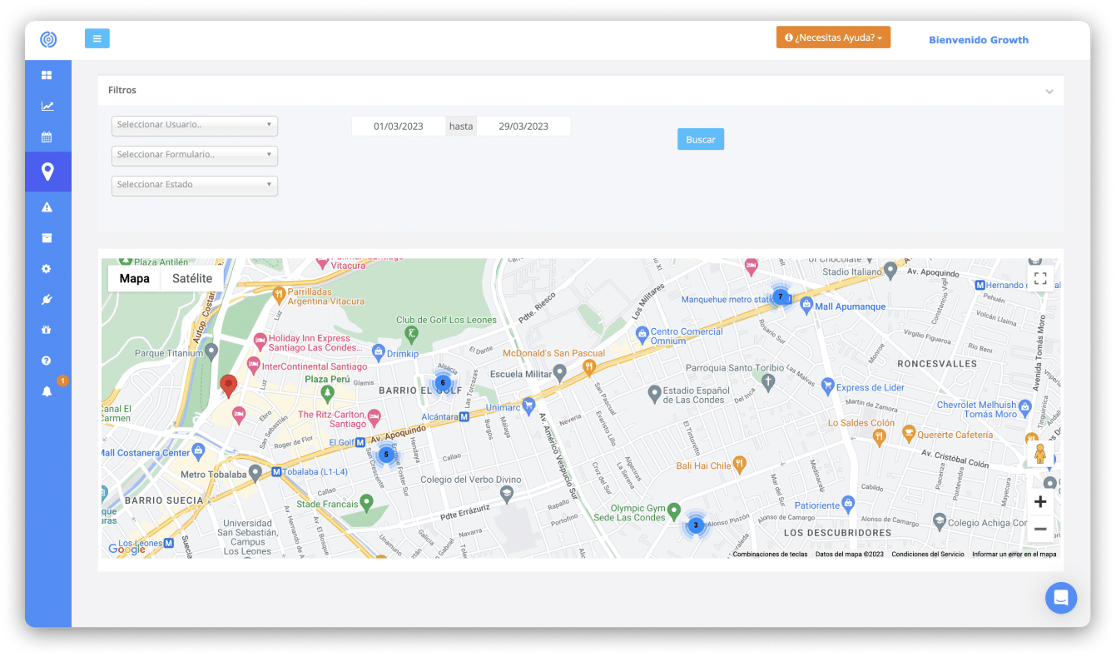Open the help question mark icon

47,360
